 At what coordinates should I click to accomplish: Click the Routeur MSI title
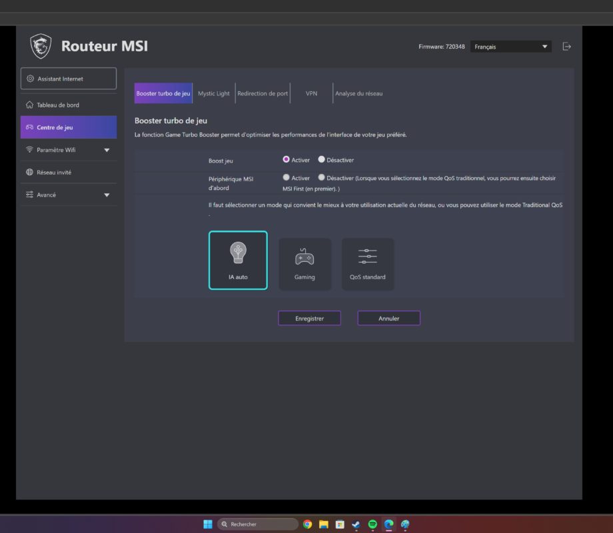105,46
